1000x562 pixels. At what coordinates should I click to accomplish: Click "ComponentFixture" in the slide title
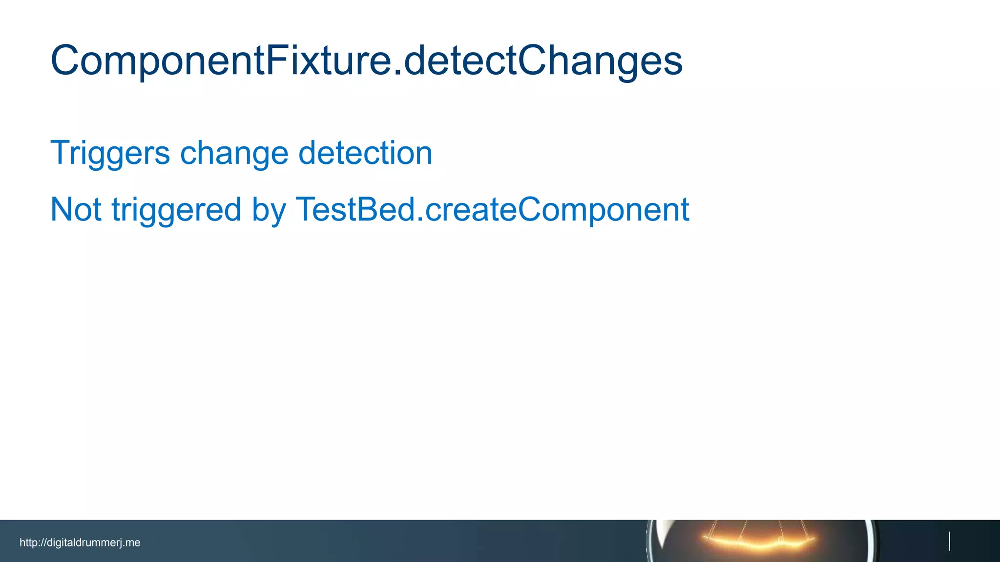click(x=220, y=60)
